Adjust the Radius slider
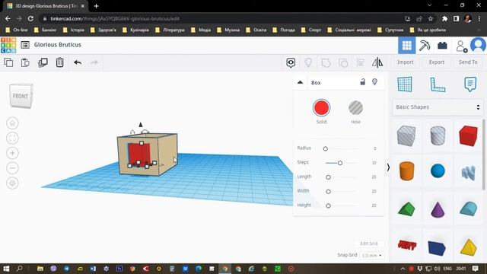The height and width of the screenshot is (274, 487). (x=325, y=149)
